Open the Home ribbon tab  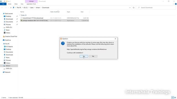(10, 4)
